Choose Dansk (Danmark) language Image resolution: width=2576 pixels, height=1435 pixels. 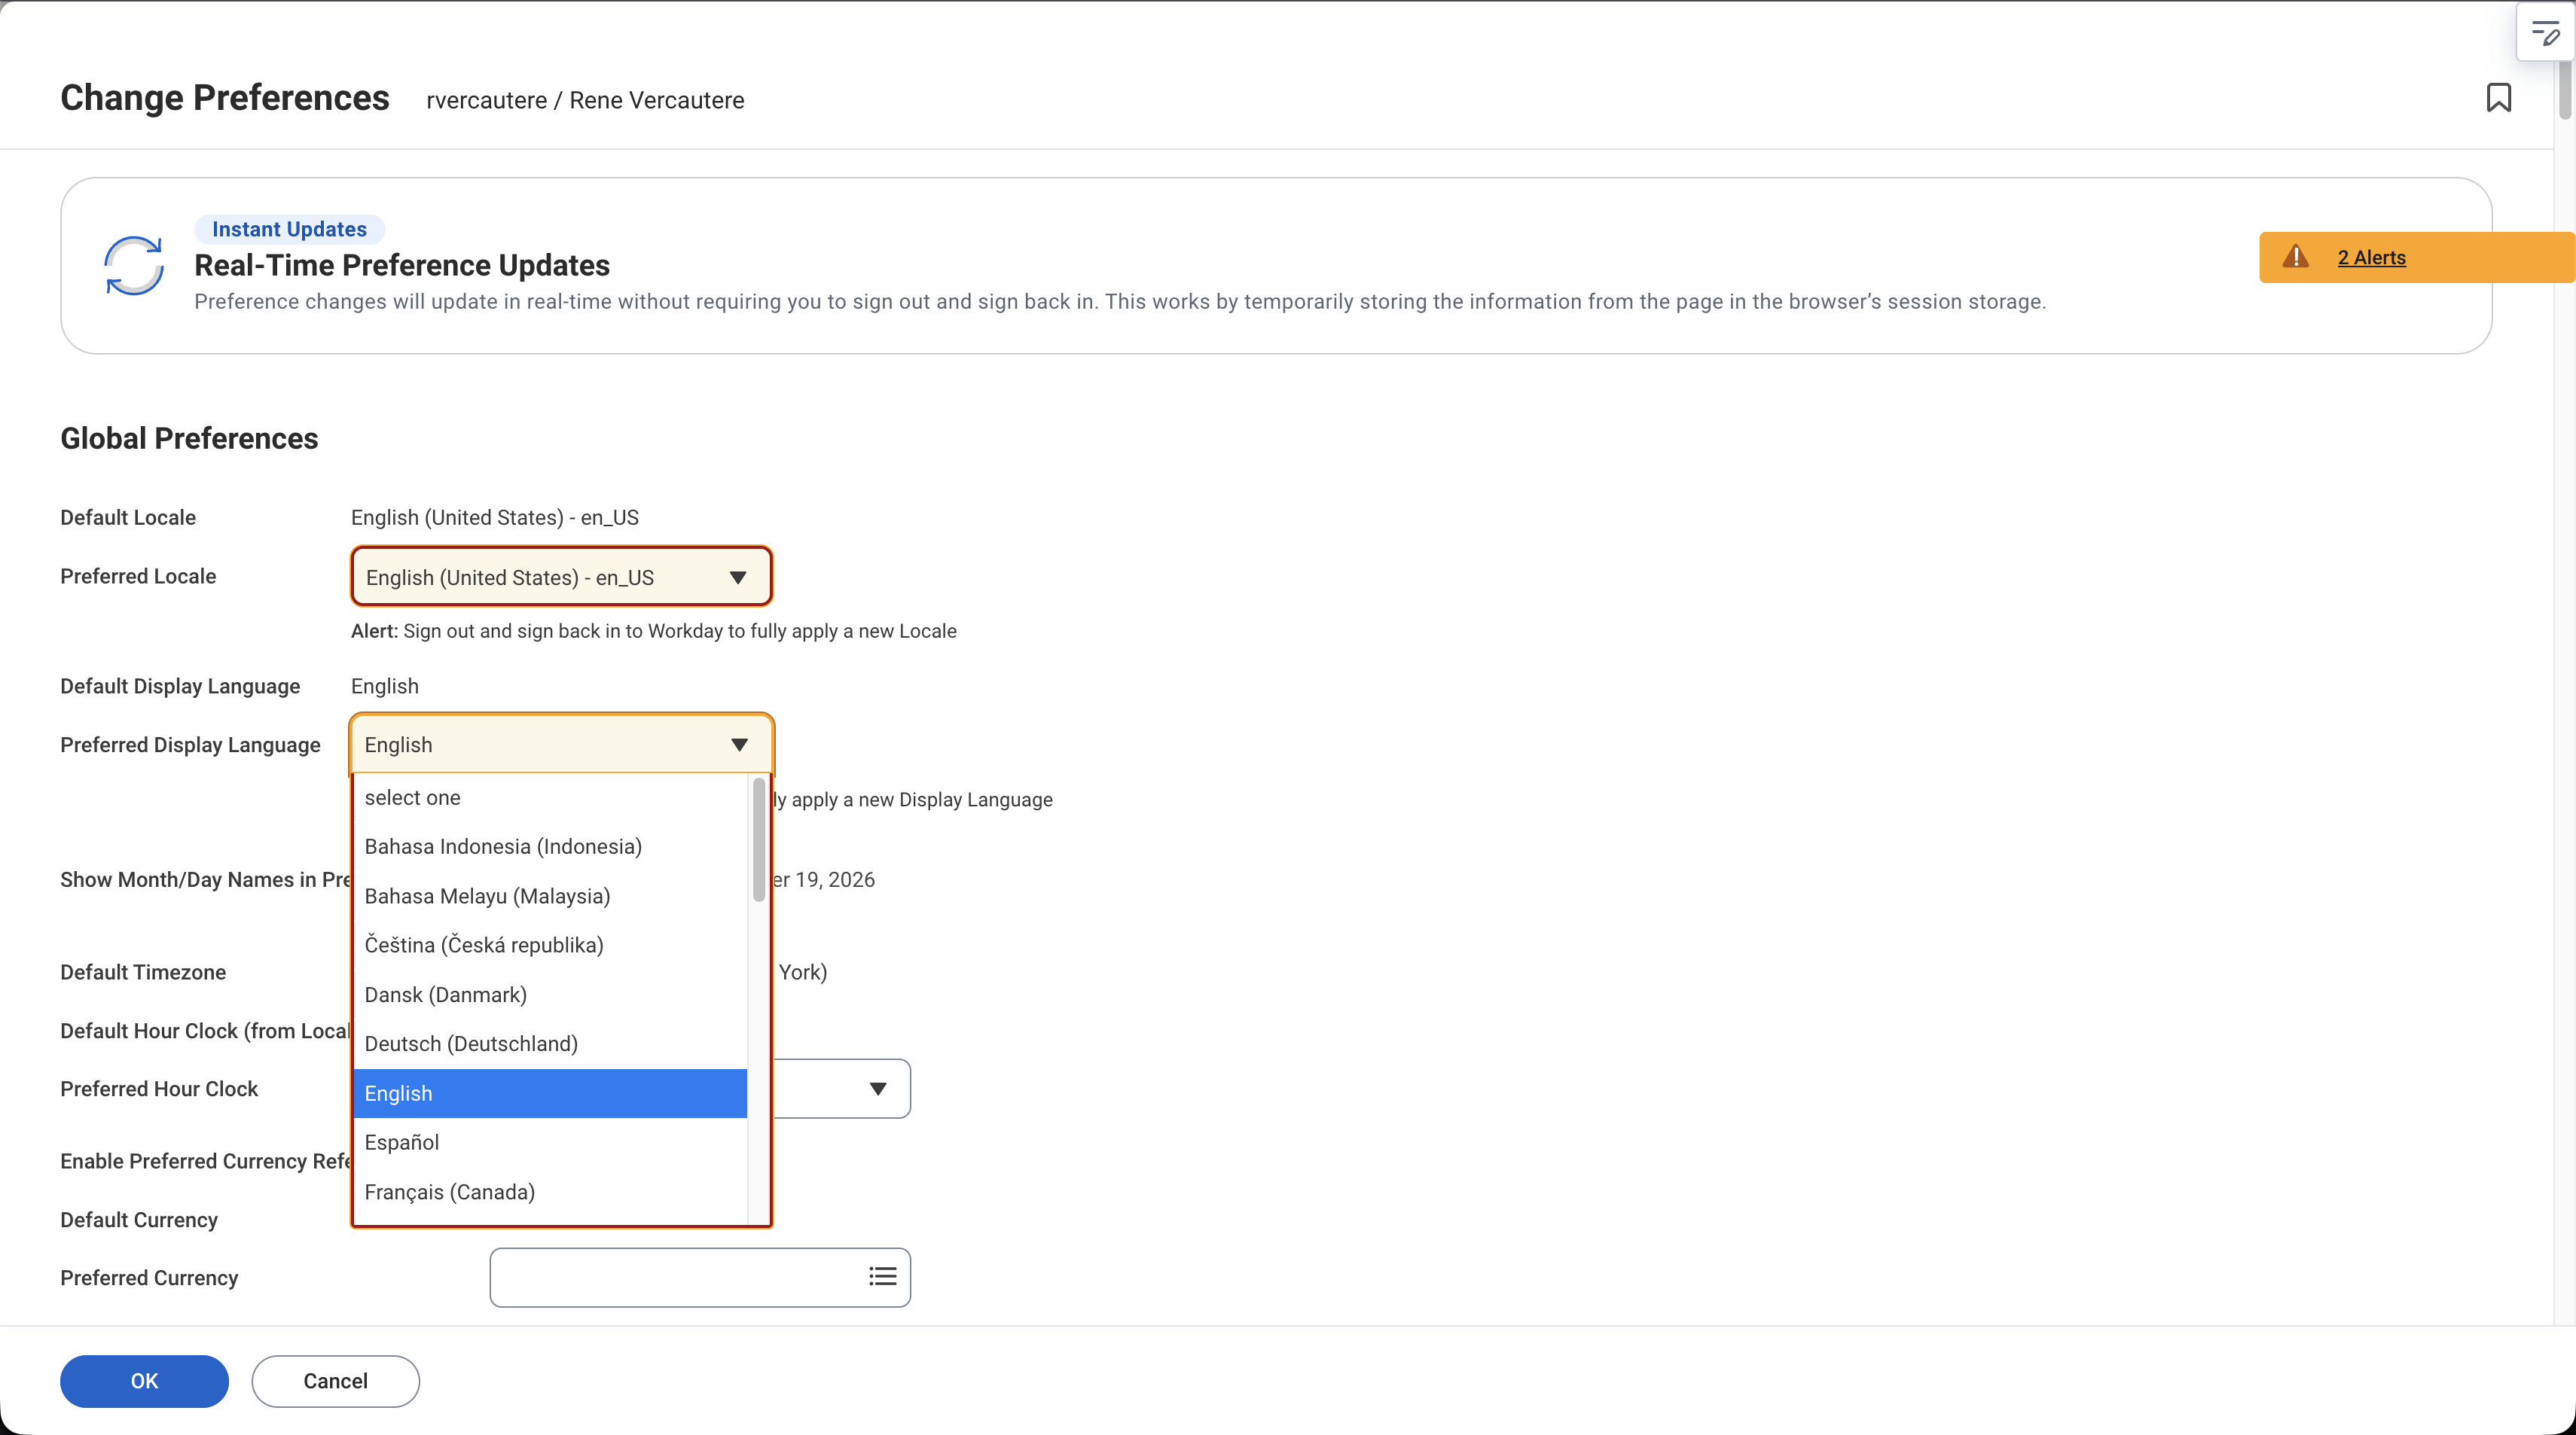pos(549,995)
